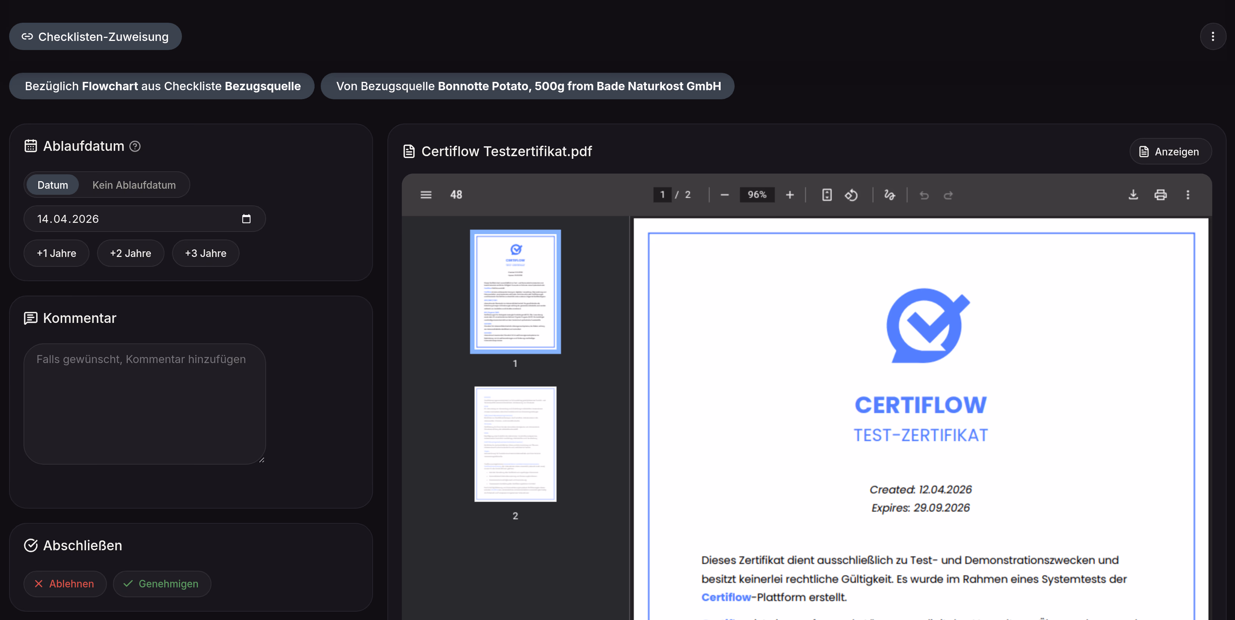1235x620 pixels.
Task: Click the Certiflow Testzertifikat.pdf title
Action: tap(506, 152)
